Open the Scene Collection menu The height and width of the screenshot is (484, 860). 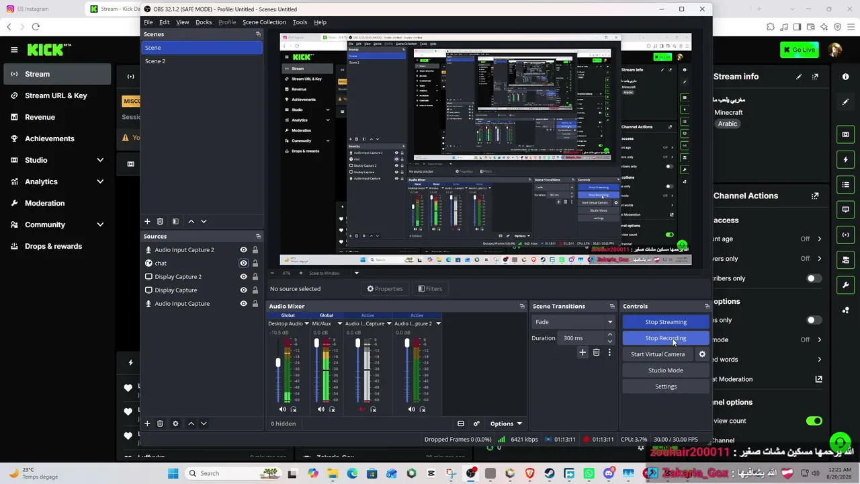264,22
